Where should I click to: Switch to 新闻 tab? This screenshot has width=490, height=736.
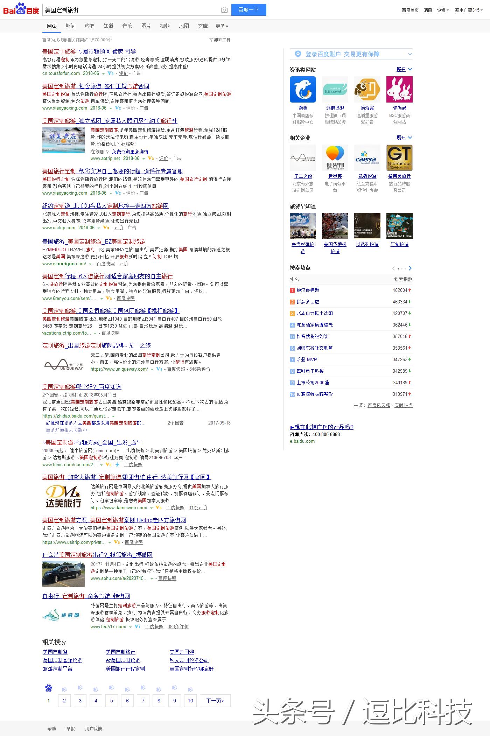point(70,26)
